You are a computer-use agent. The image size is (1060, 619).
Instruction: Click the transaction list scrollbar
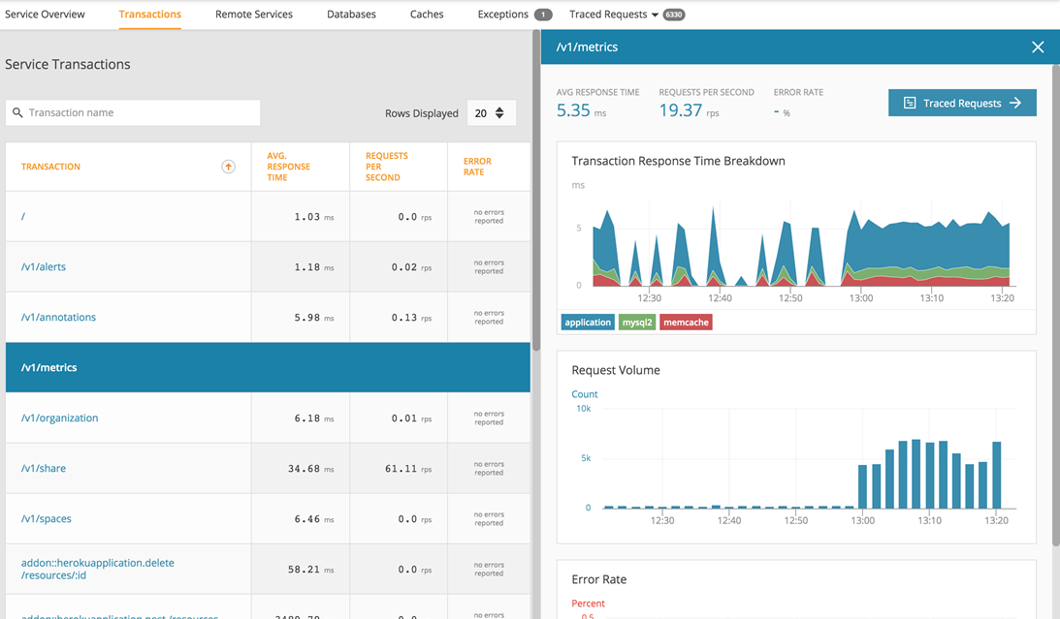535,194
